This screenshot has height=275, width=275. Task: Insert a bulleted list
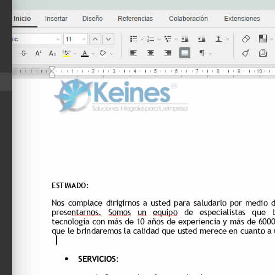click(134, 39)
